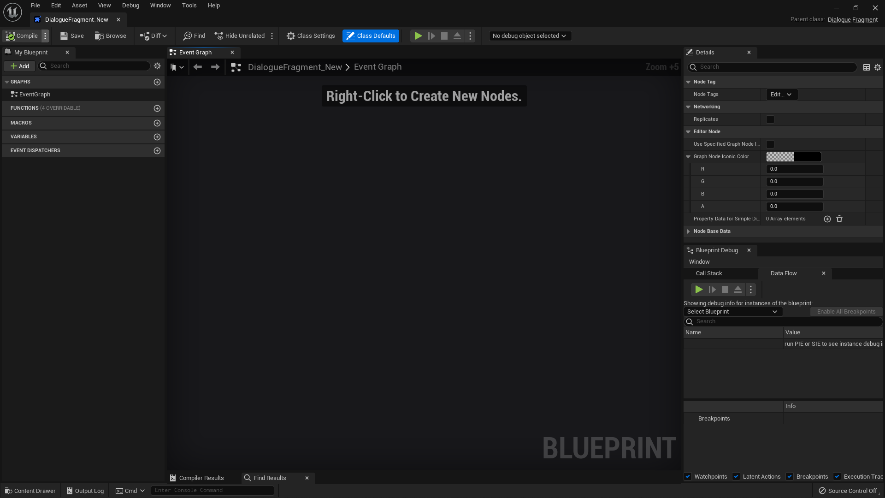Click Browse to locate asset
This screenshot has height=498, width=885.
coord(110,36)
